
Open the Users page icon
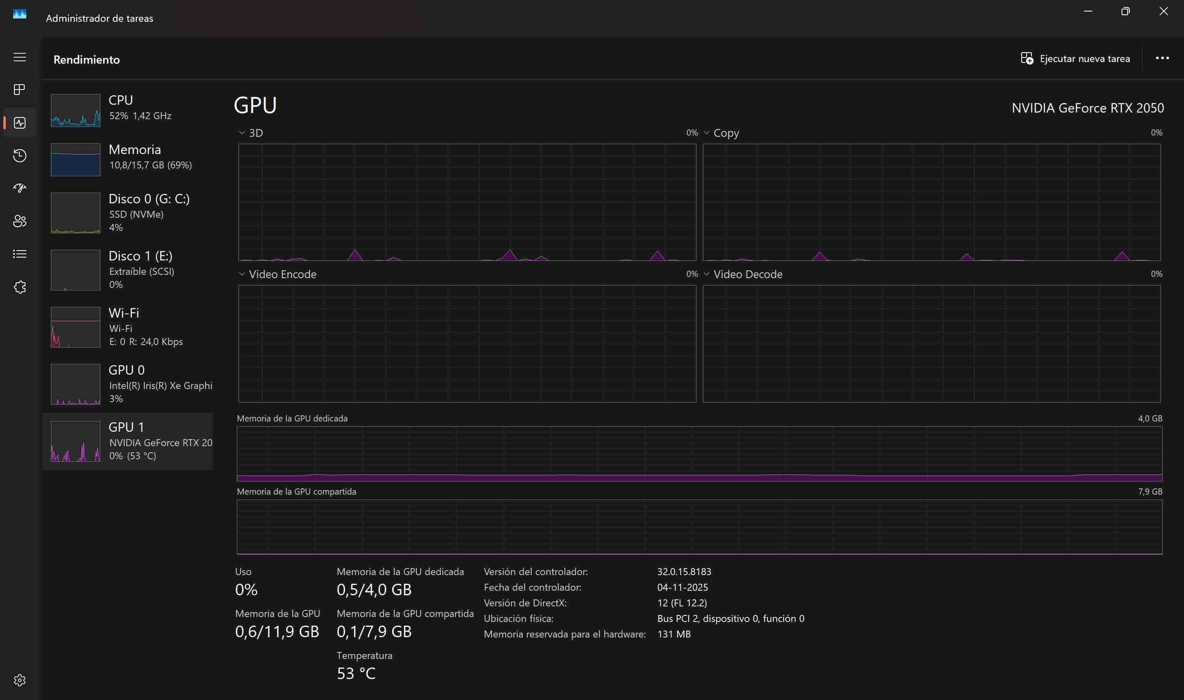(x=19, y=221)
